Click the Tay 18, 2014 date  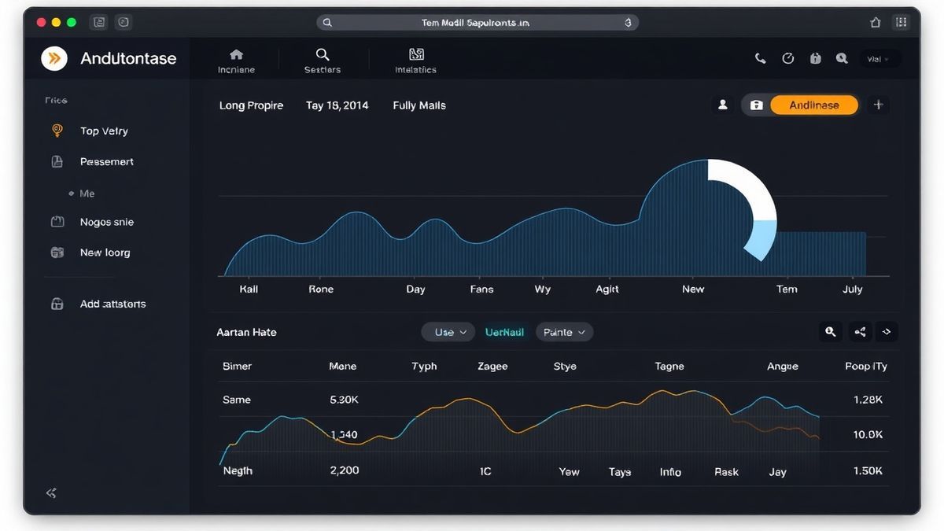337,105
